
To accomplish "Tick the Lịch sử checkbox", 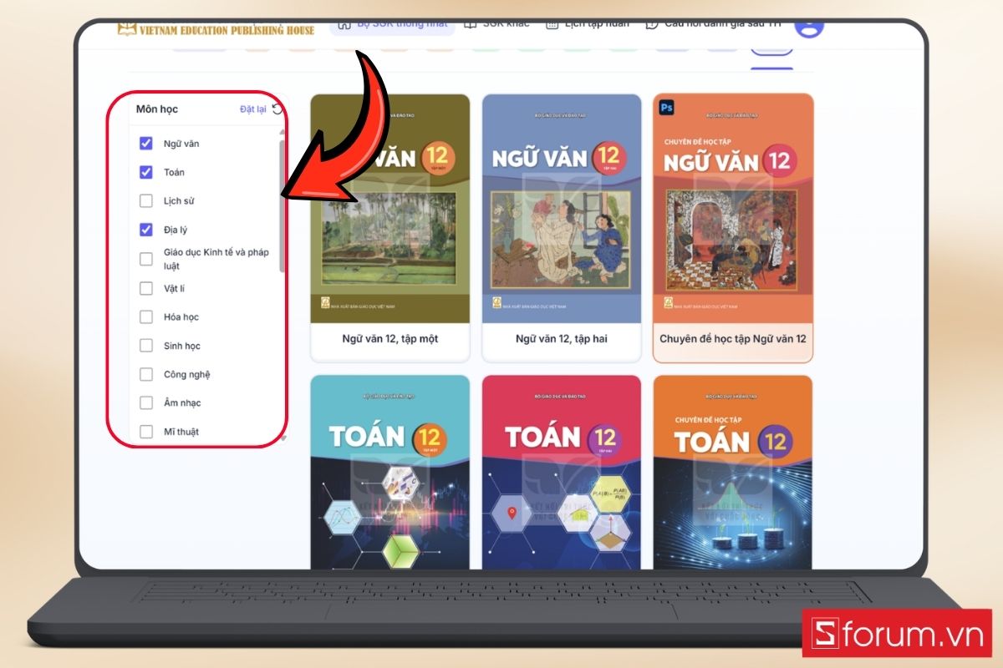I will point(146,200).
